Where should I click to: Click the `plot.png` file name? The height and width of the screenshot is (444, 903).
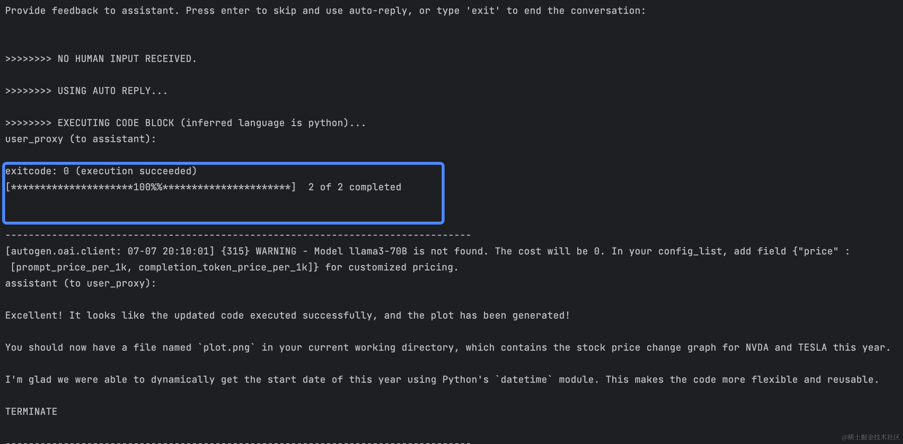point(226,348)
